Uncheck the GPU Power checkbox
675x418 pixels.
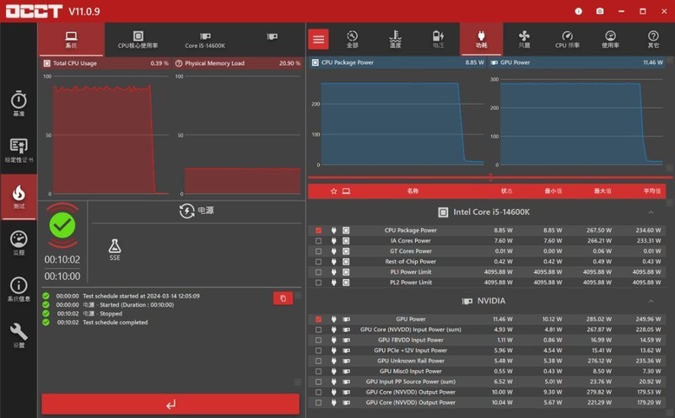coord(318,319)
